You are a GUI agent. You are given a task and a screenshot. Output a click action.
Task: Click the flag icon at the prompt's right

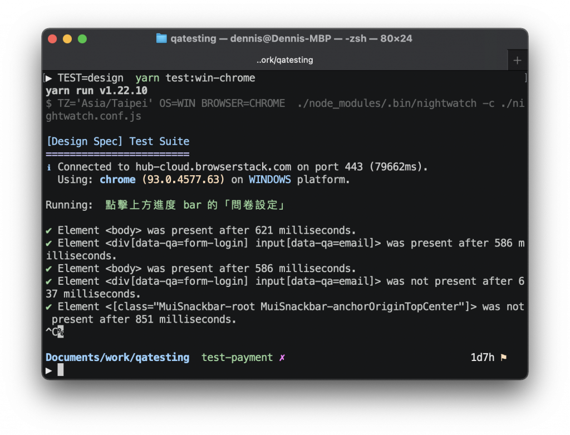click(503, 358)
